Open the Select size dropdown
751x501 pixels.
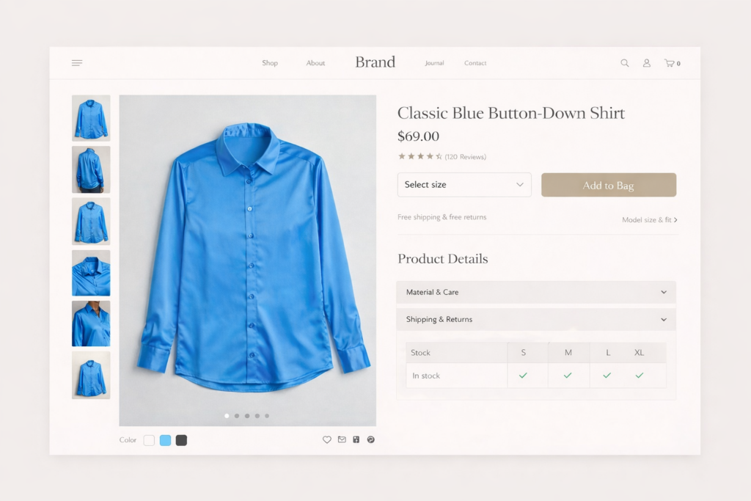(x=464, y=185)
